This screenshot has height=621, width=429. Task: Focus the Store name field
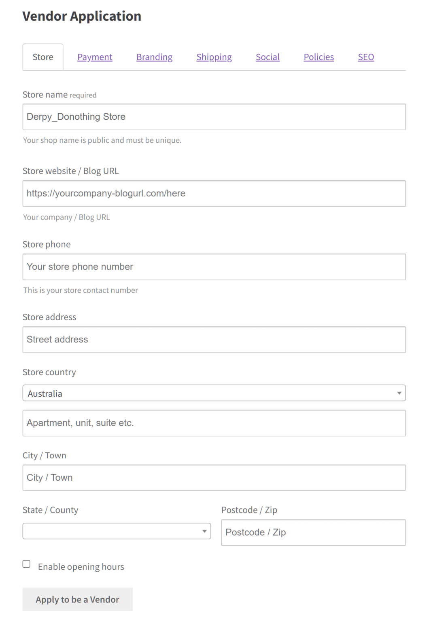(214, 116)
